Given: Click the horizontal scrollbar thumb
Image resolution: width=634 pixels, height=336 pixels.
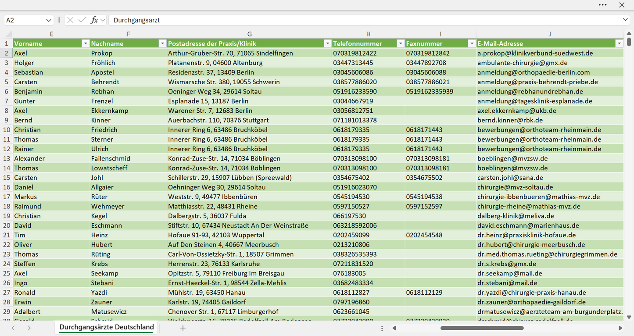Looking at the screenshot, I should click(x=482, y=328).
